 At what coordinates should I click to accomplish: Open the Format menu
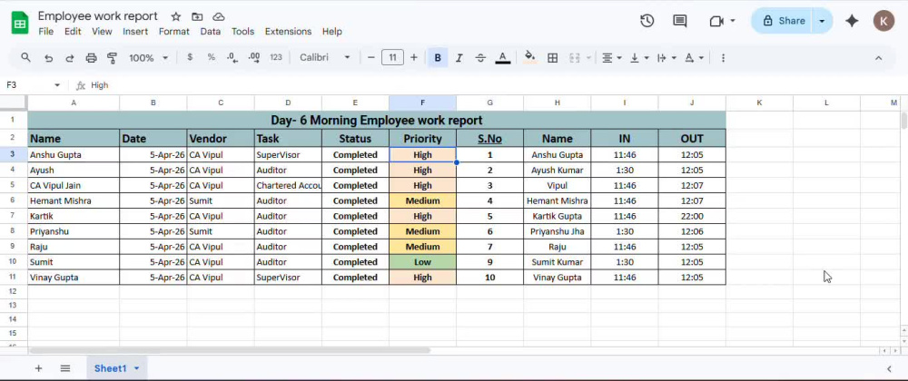(x=173, y=31)
